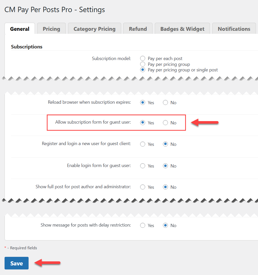Set Show full post for author to No
Image resolution: width=258 pixels, height=275 pixels.
coord(165,187)
